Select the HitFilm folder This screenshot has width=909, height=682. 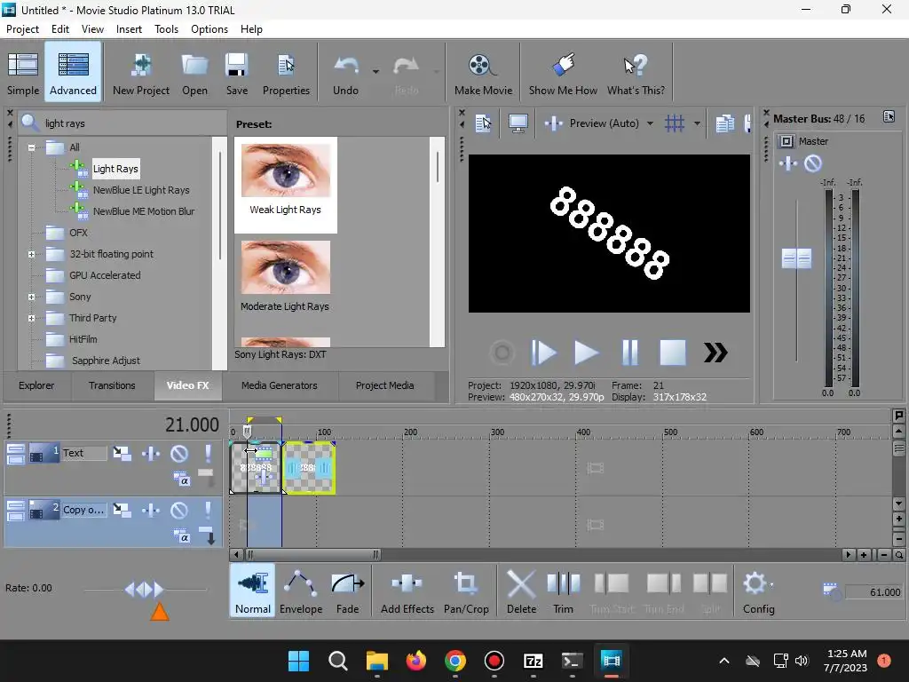coord(83,339)
